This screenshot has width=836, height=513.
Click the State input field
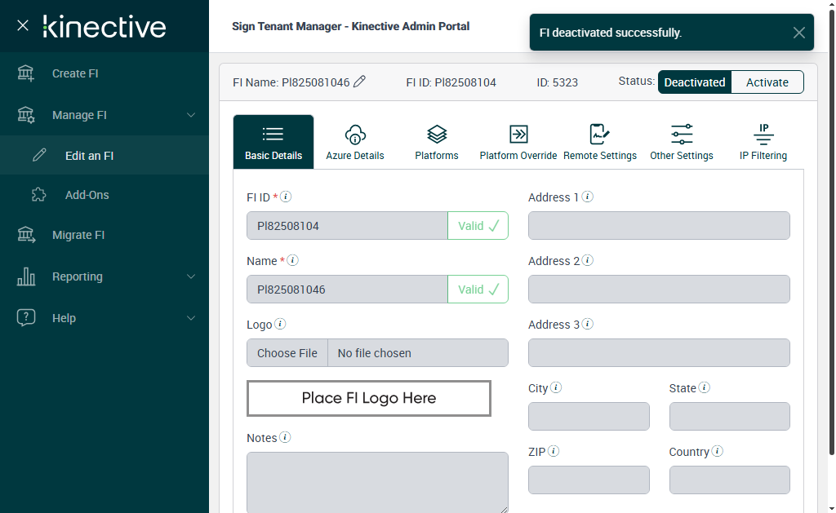coord(729,416)
